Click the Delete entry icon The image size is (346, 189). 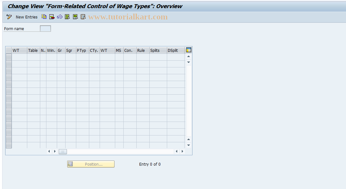(x=52, y=17)
